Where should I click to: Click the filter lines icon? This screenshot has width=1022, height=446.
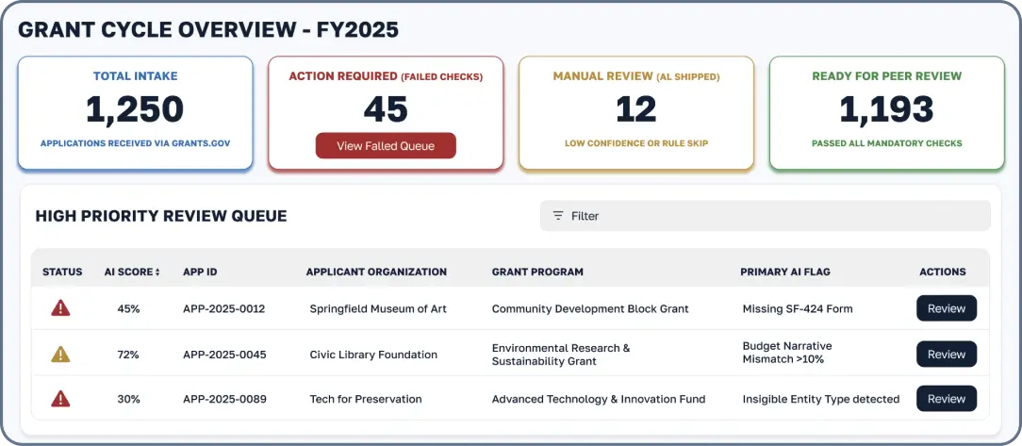click(558, 216)
